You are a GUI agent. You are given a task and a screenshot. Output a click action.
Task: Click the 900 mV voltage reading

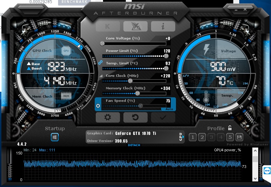pyautogui.click(x=223, y=67)
